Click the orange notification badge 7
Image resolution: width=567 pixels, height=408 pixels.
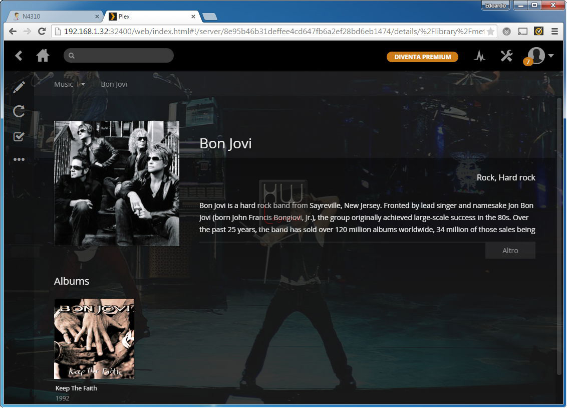click(528, 62)
